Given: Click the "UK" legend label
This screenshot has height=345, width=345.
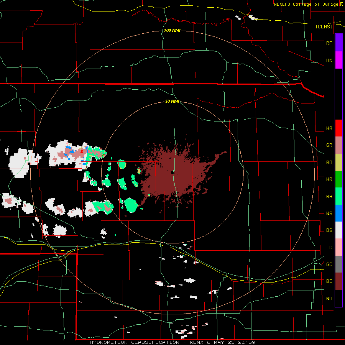Looking at the screenshot, I should 329,61.
